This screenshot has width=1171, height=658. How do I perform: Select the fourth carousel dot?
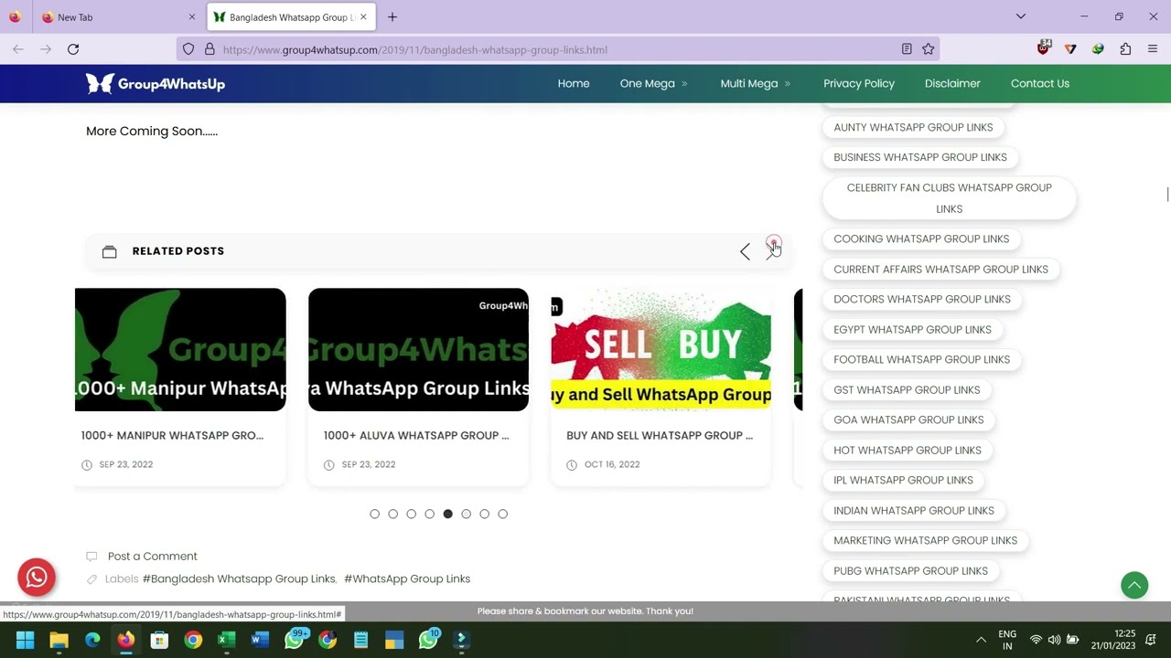(x=429, y=514)
